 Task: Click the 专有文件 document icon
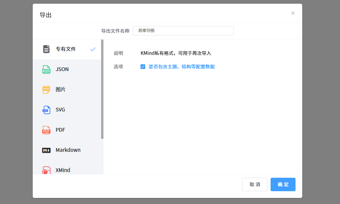(46, 49)
